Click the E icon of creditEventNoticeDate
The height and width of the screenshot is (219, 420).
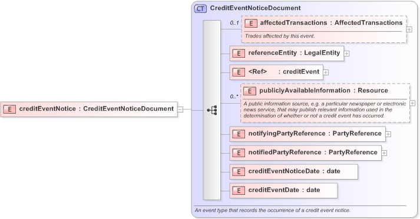[239, 172]
